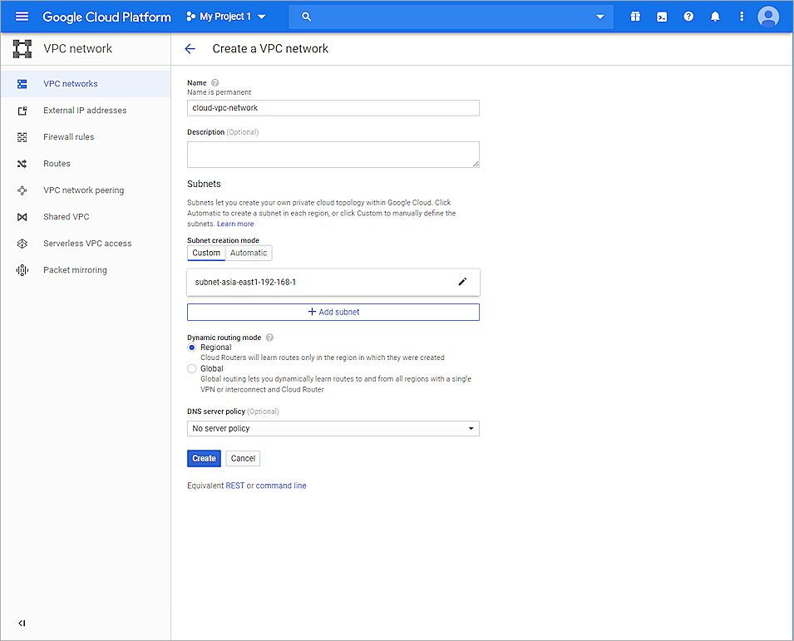Expand the search bar dropdown arrow
The width and height of the screenshot is (794, 641).
coord(600,17)
